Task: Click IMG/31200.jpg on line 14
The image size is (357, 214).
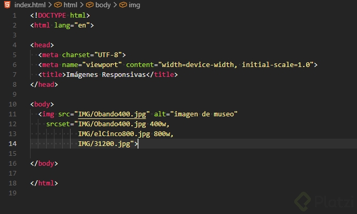Action: pos(104,144)
